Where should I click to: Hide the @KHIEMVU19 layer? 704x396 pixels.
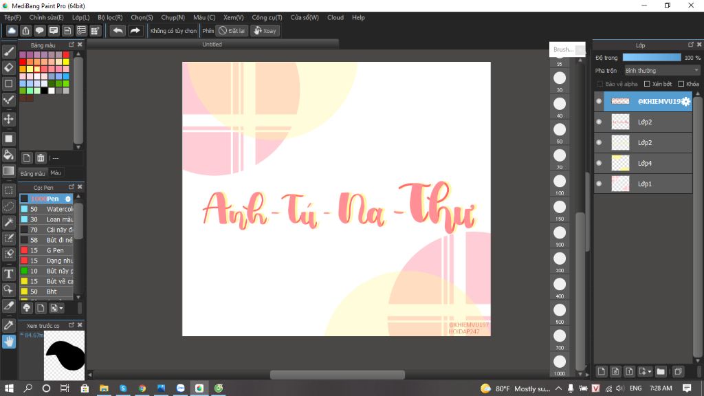point(599,102)
